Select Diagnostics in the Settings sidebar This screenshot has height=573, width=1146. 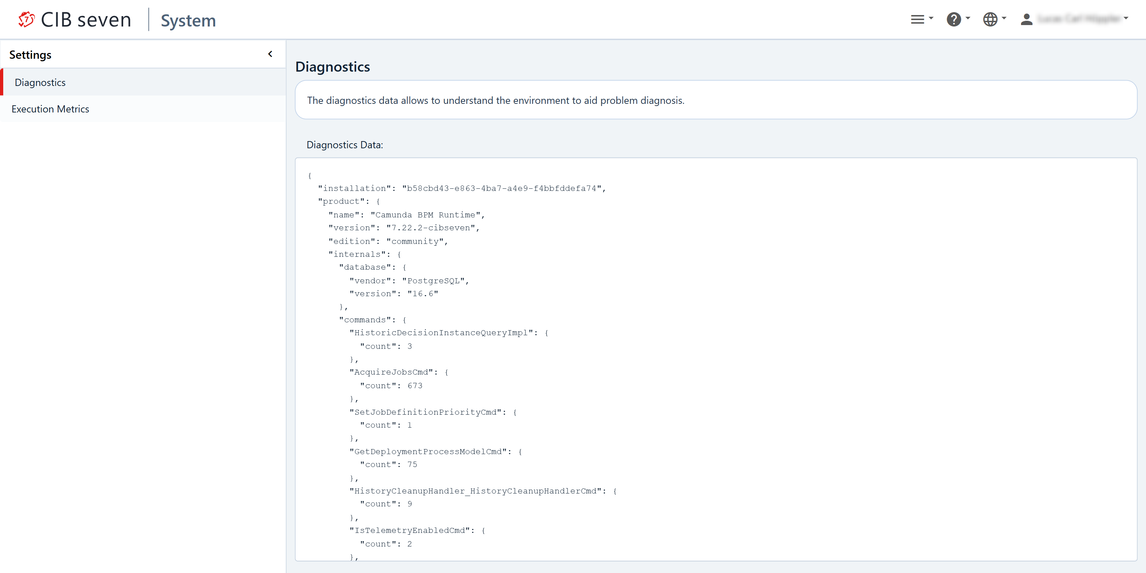40,82
